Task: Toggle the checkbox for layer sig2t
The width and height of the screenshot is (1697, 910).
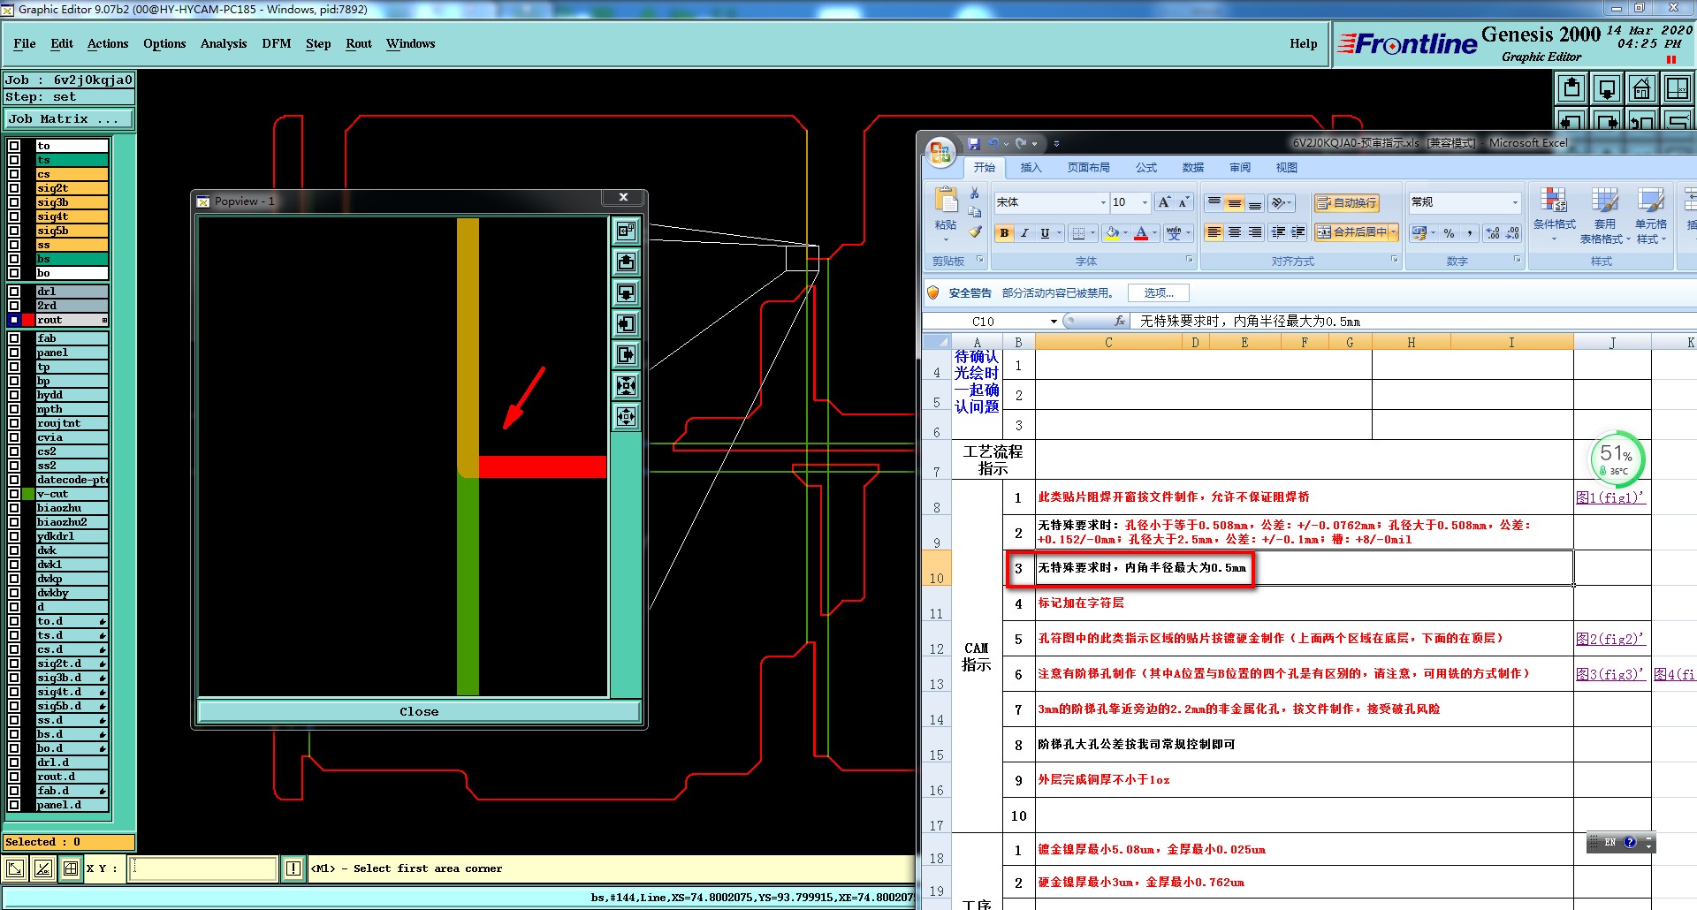Action: [14, 188]
